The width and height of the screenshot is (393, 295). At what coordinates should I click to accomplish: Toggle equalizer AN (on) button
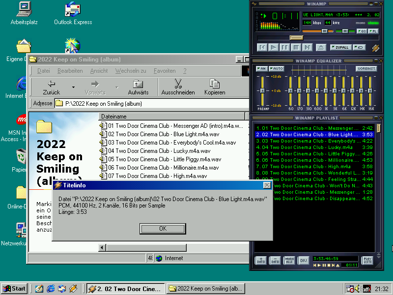[262, 68]
